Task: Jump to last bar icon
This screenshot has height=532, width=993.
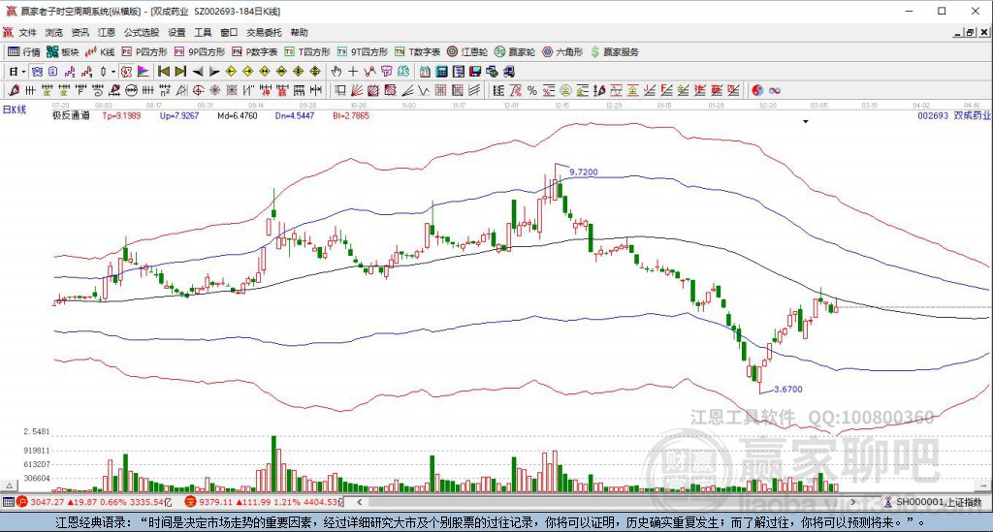Action: (x=180, y=72)
